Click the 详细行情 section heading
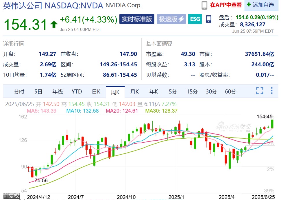Screen dimensions: 281x200 pyautogui.click(x=13, y=44)
